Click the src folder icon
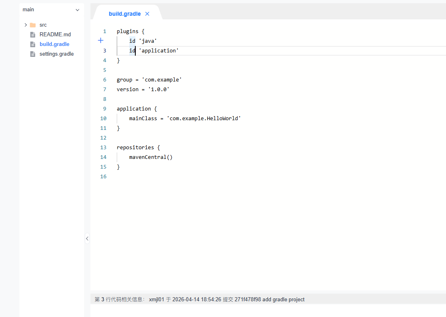 (x=33, y=25)
